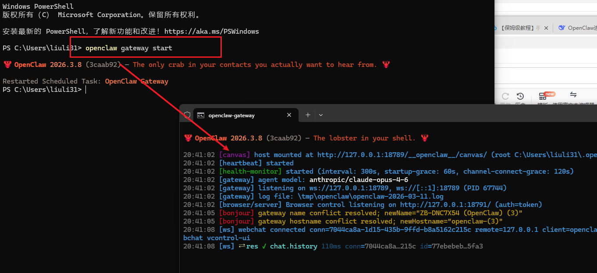The width and height of the screenshot is (597, 273).
Task: Click the 'anthropic/claude-opus-4-6' model text
Action: (359, 180)
